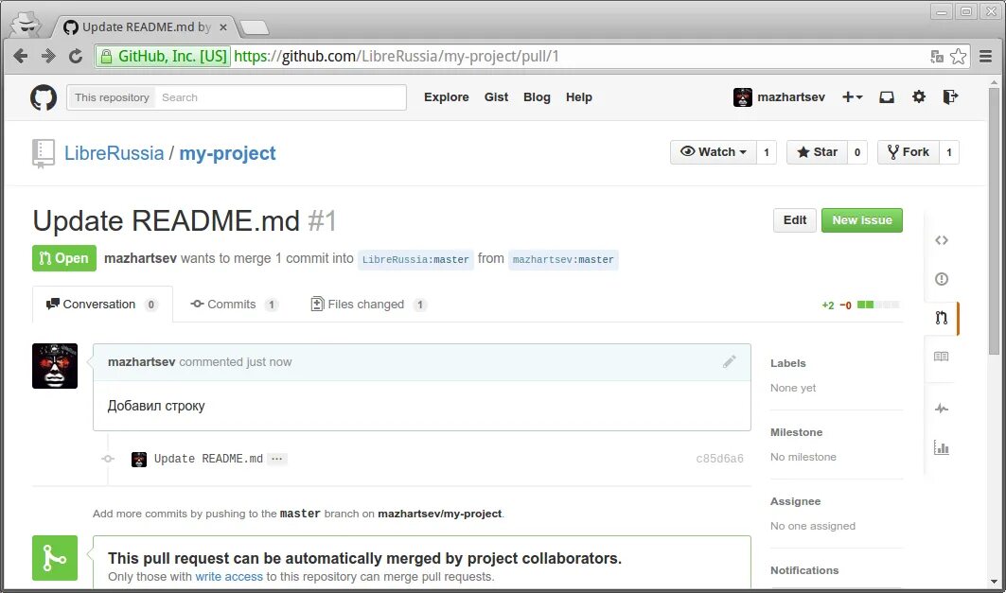Open notifications inbox icon in header
This screenshot has height=593, width=1006.
pyautogui.click(x=887, y=96)
